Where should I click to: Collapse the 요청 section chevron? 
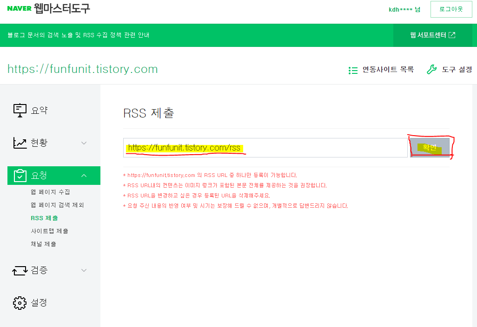click(x=84, y=176)
